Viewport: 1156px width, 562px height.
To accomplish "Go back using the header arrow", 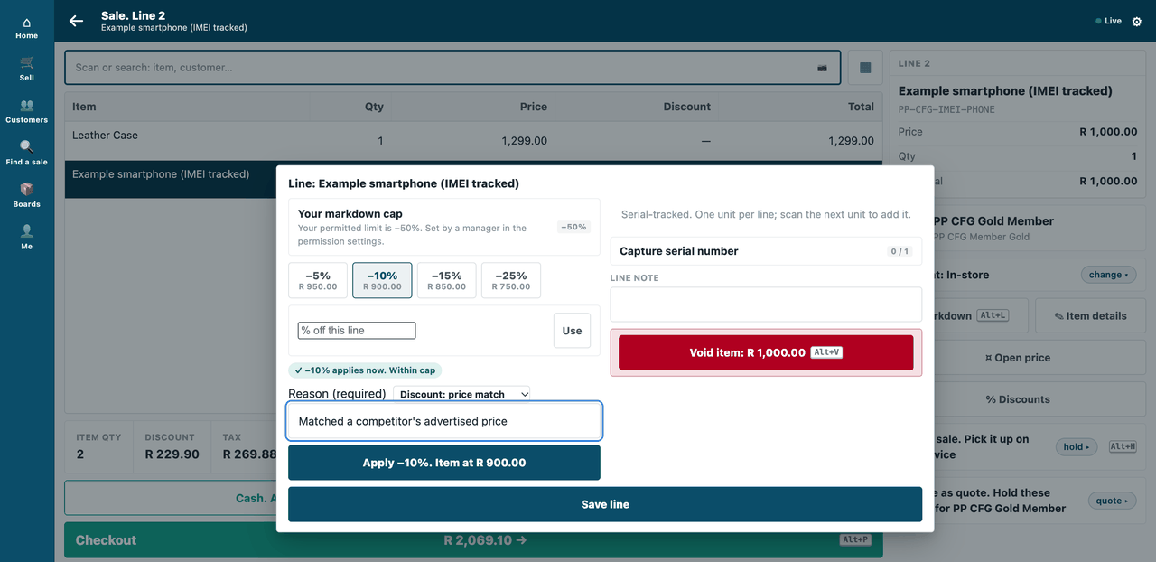I will pyautogui.click(x=76, y=21).
